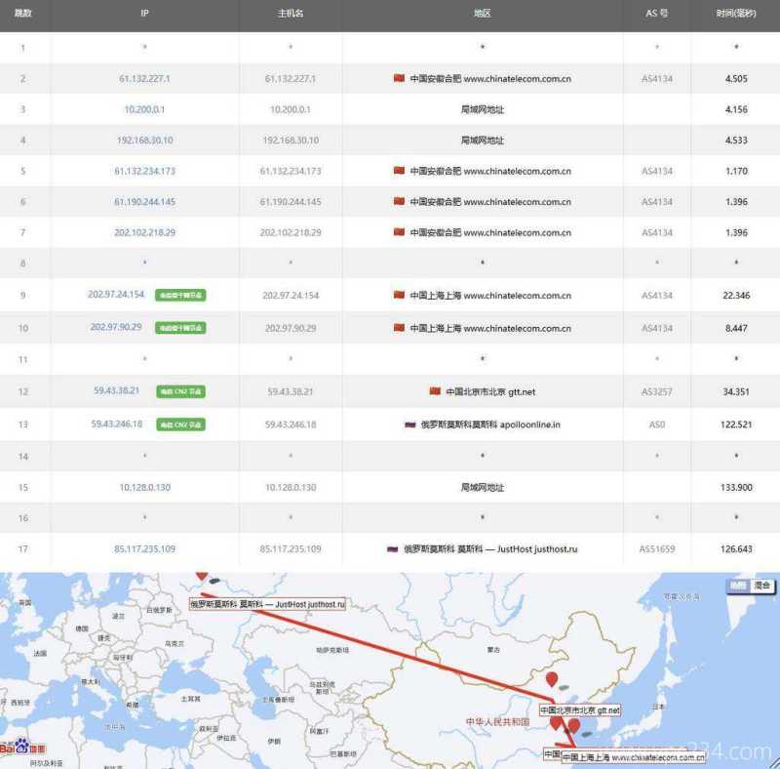Image resolution: width=780 pixels, height=769 pixels.
Task: Click the 59.43.246.18 IP link
Action: click(115, 425)
